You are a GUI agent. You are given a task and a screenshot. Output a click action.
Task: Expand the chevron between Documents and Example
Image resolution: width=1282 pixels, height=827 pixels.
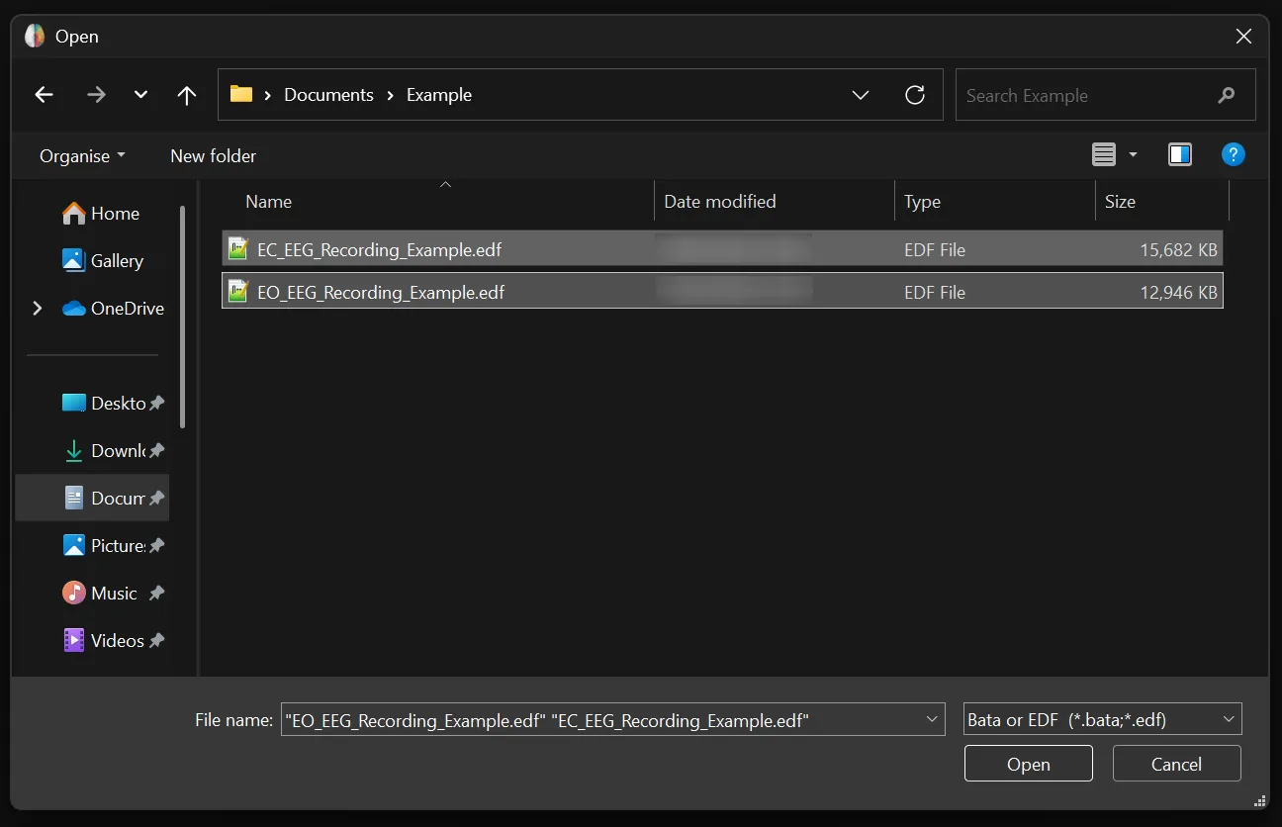coord(390,95)
